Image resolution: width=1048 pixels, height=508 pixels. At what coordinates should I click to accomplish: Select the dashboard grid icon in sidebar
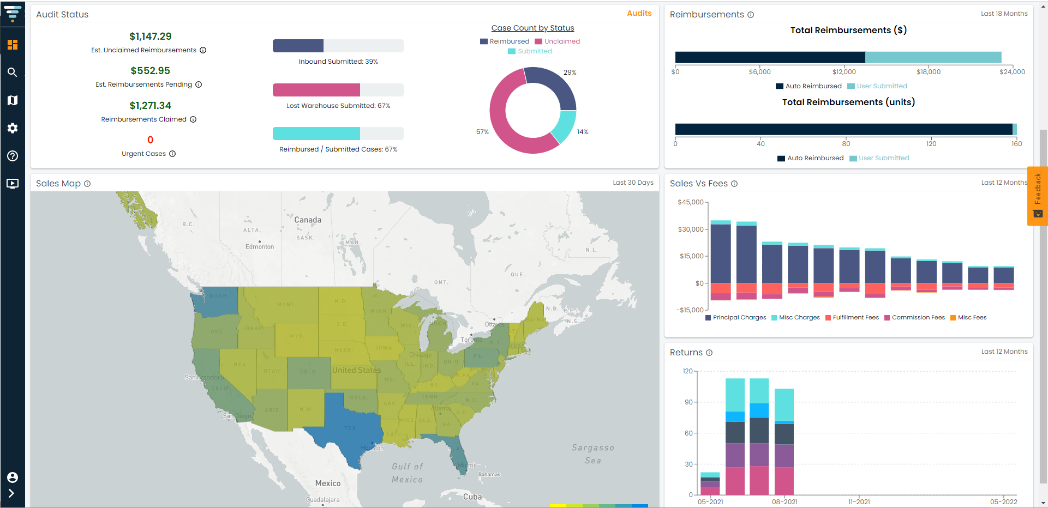pyautogui.click(x=13, y=45)
